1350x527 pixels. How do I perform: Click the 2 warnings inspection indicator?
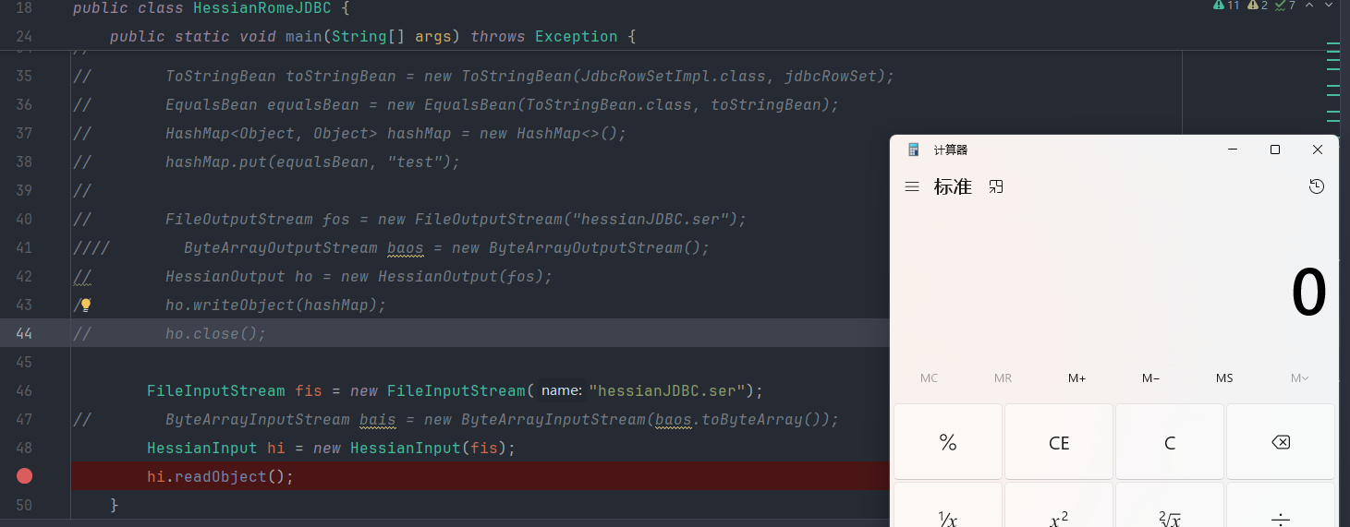1258,6
